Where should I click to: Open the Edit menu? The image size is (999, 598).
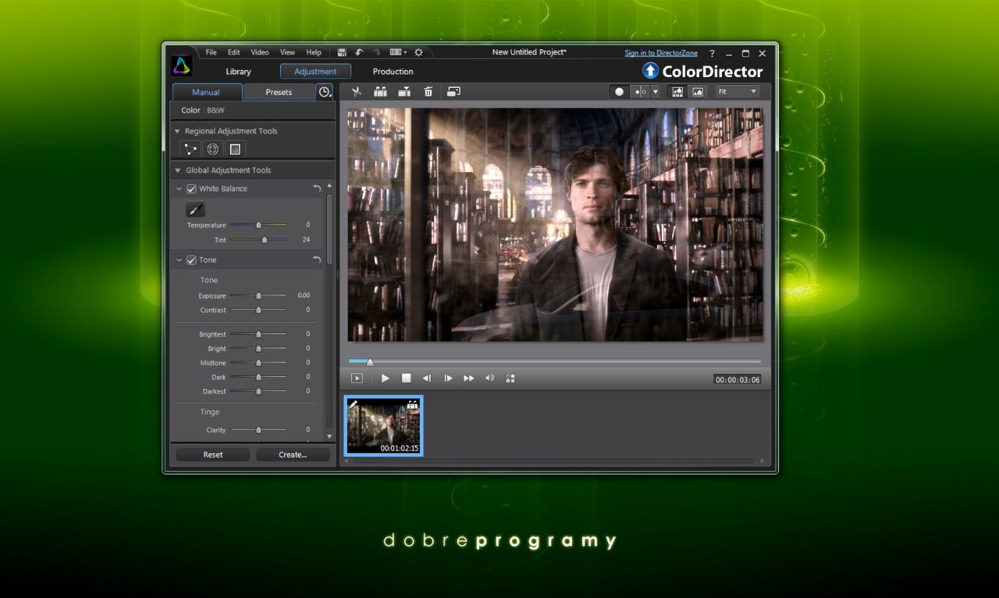(233, 52)
